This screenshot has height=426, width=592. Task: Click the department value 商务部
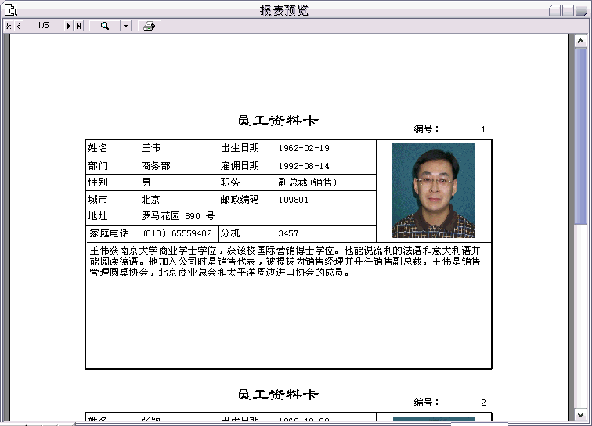(156, 166)
